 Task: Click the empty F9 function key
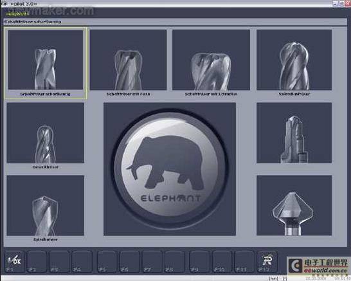click(x=199, y=262)
